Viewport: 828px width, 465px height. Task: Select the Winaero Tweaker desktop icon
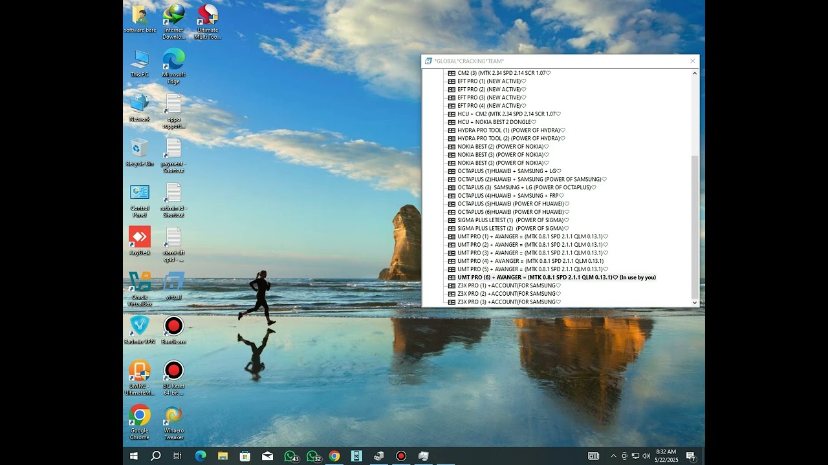[x=173, y=422]
